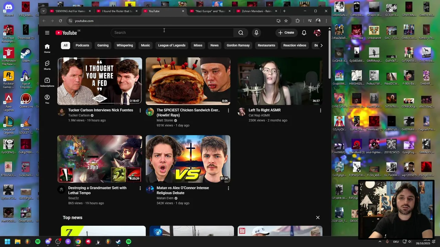
Task: Open Tucker Carlson Interviews Nick Fuentes title
Action: point(100,110)
